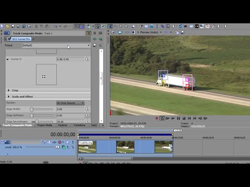Click the Project Video Properties icon in preview

(x=113, y=32)
